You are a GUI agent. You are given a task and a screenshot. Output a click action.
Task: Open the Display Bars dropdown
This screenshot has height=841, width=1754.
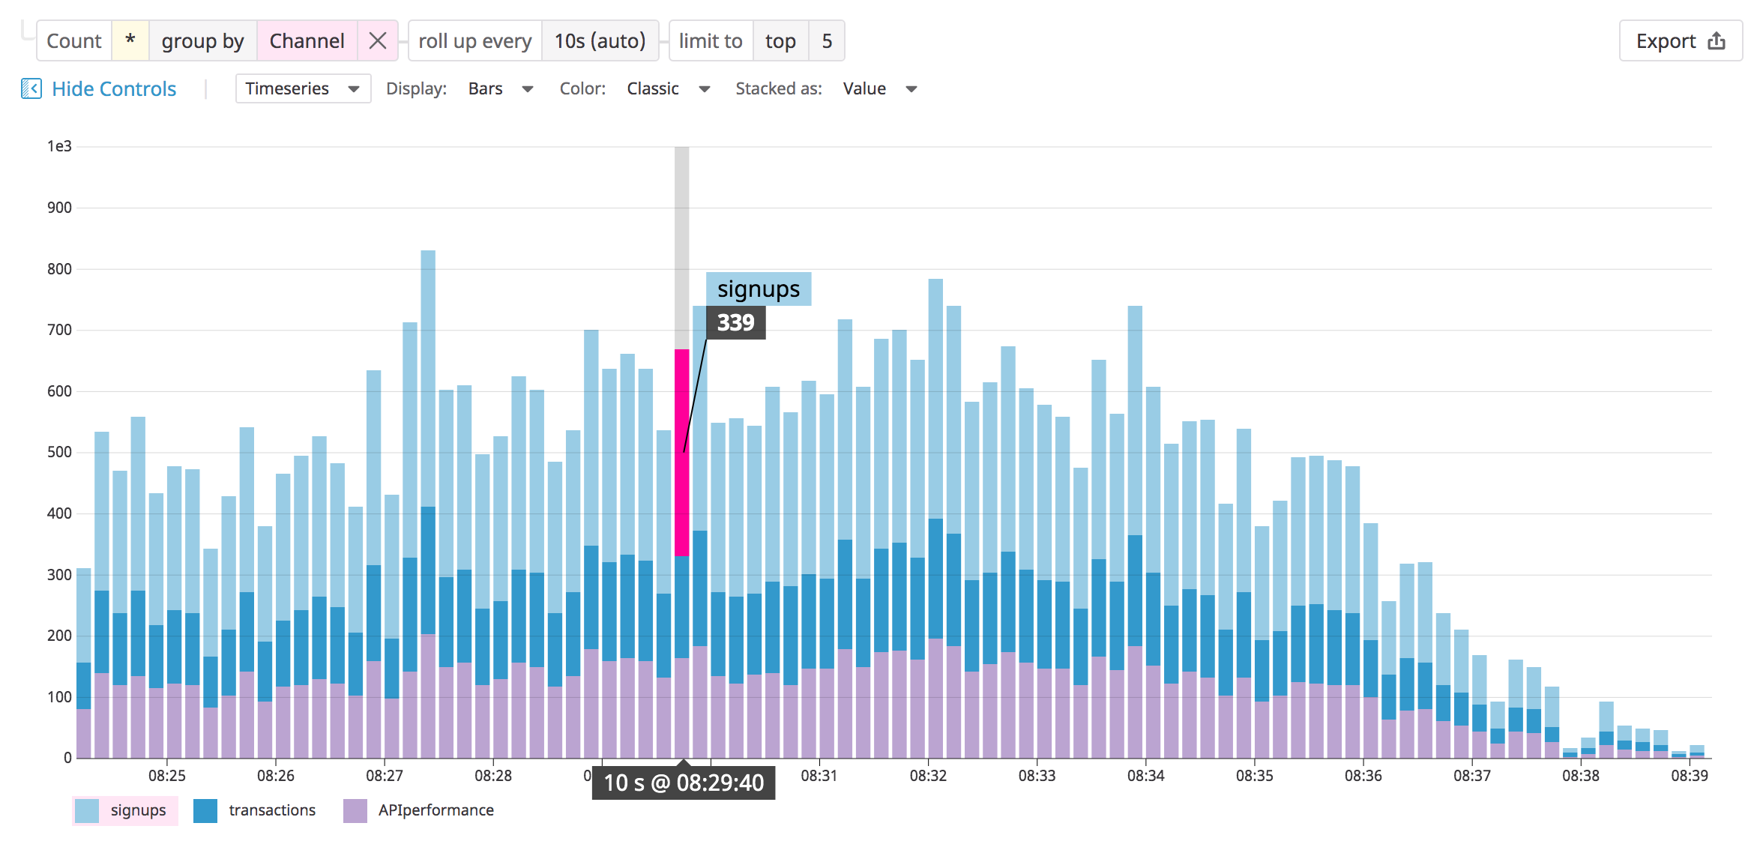[500, 88]
